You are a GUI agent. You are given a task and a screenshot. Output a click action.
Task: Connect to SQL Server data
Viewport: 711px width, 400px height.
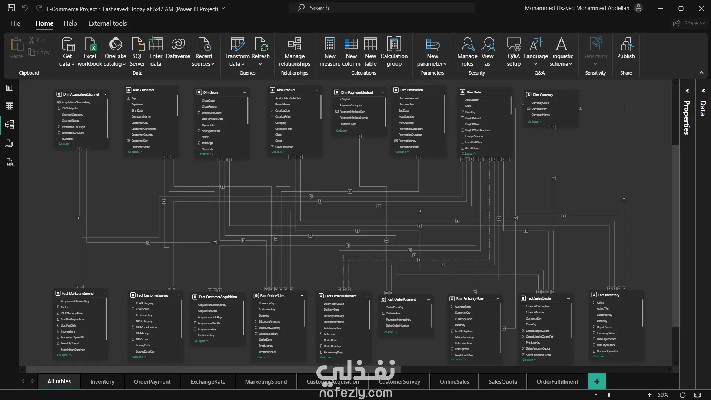(137, 52)
